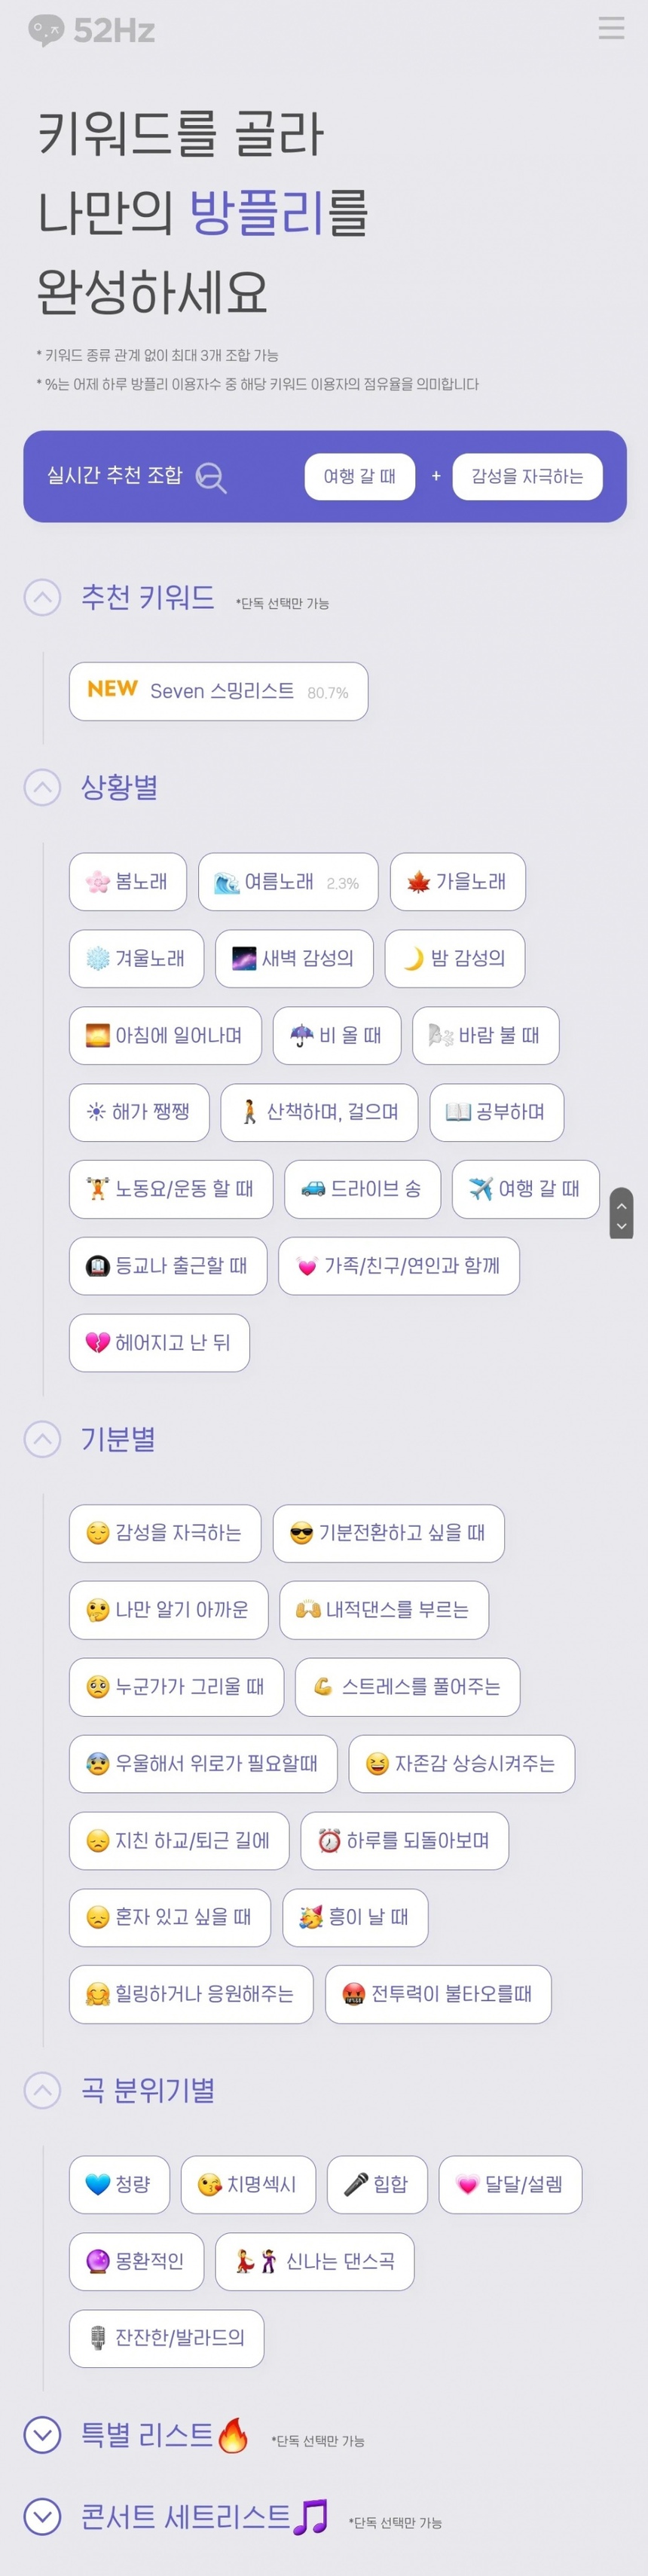The width and height of the screenshot is (648, 2576).
Task: Toggle the 봄노래 keyword chip
Action: (x=127, y=882)
